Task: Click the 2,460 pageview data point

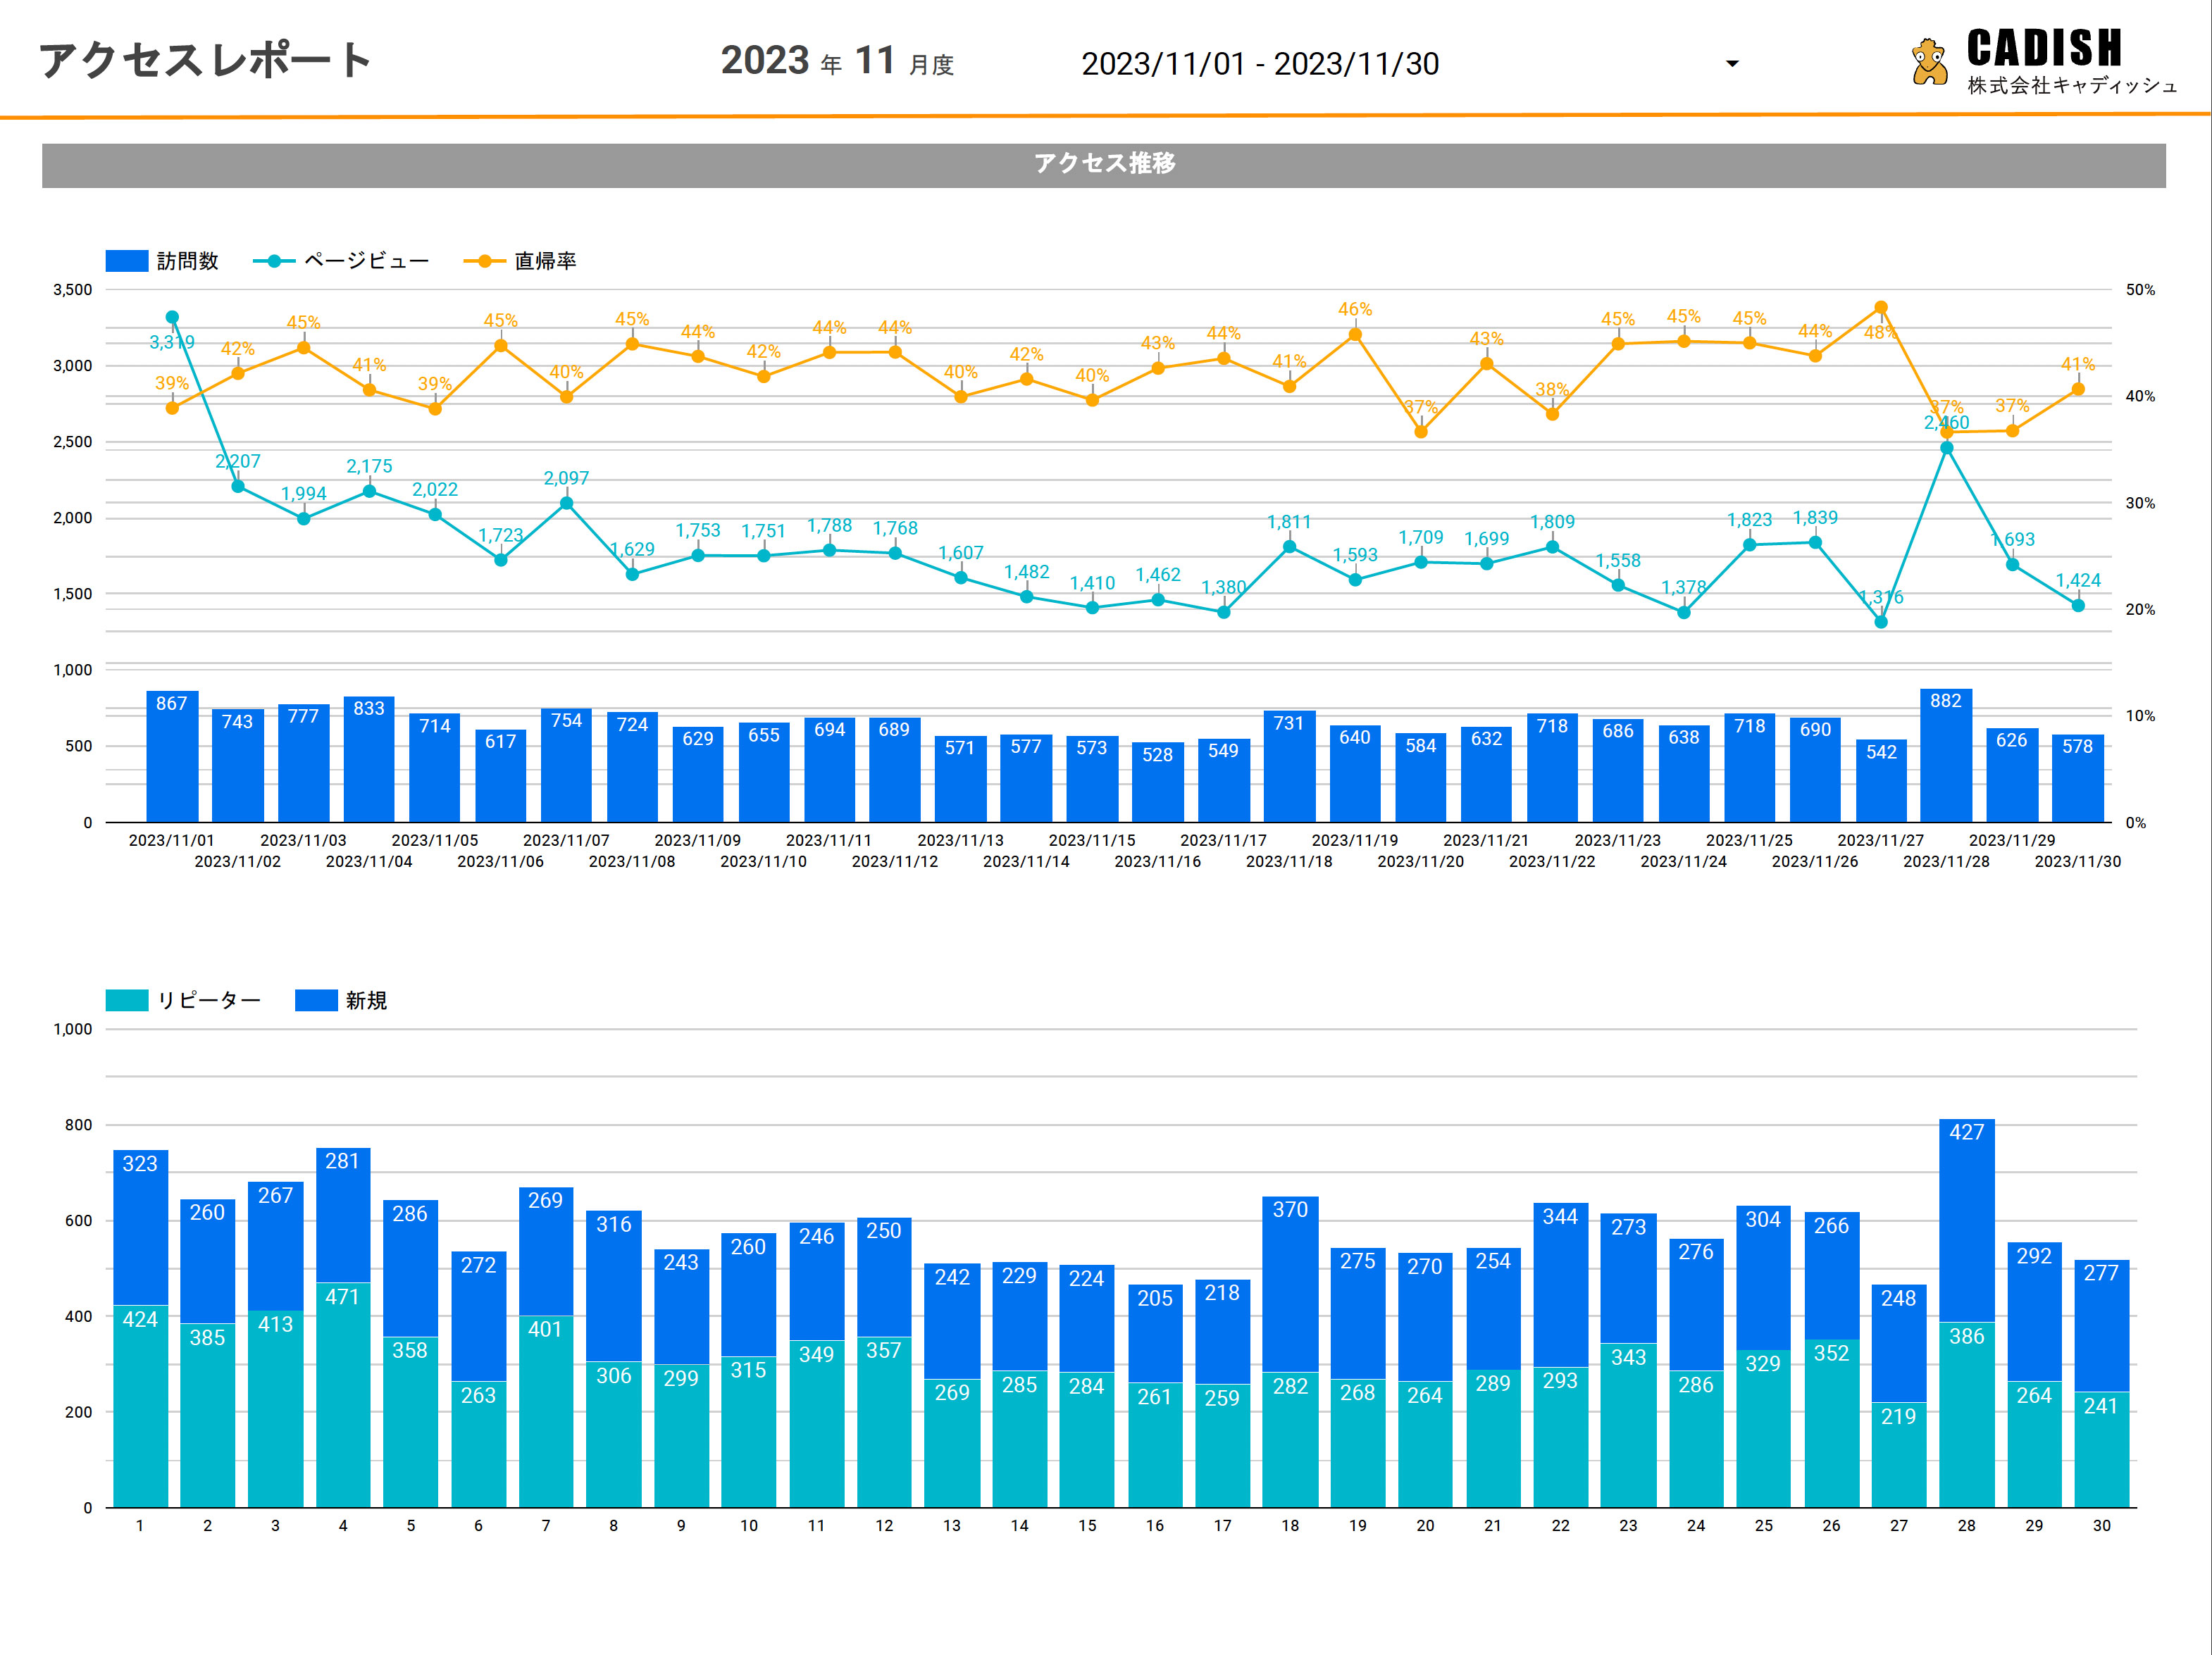Action: 1946,447
